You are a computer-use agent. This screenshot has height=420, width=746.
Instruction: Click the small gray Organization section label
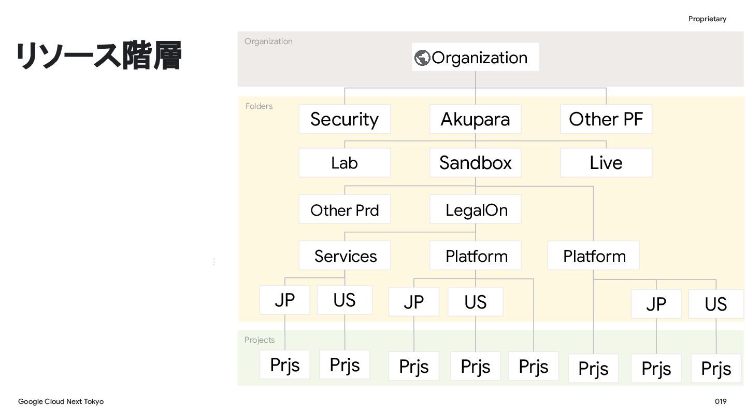[268, 41]
